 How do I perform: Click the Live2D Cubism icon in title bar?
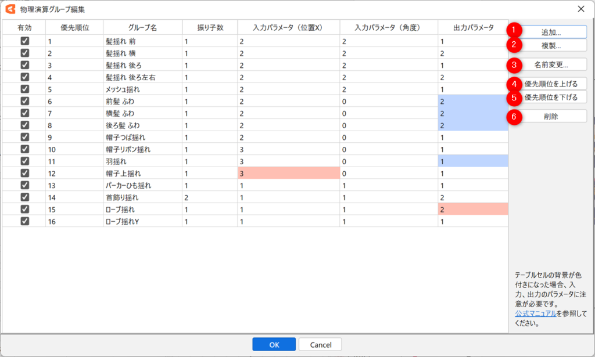pos(10,9)
